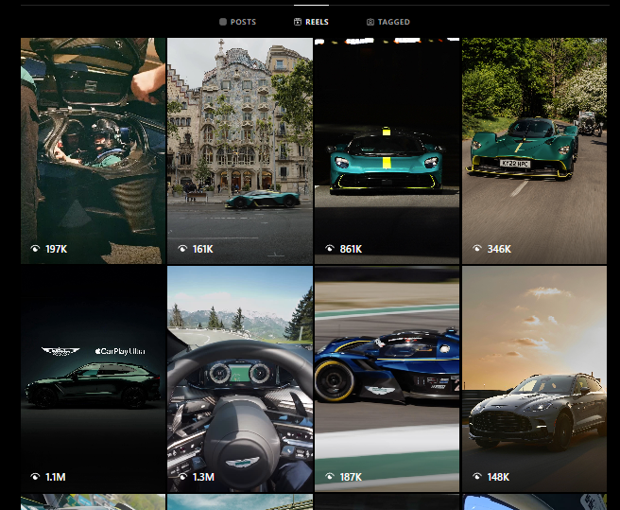Image resolution: width=620 pixels, height=510 pixels.
Task: Select the Reels tab
Action: pos(311,22)
